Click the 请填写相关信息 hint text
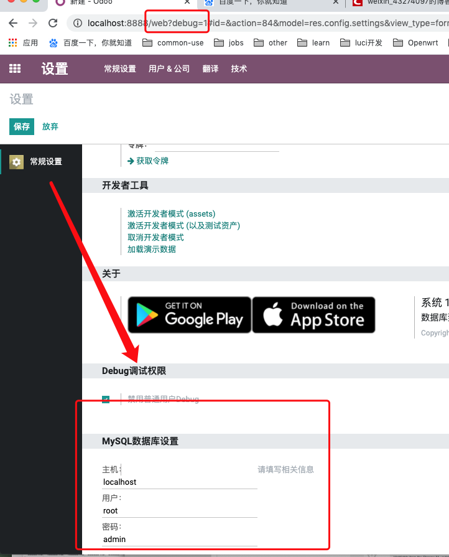Image resolution: width=449 pixels, height=557 pixels. tap(285, 470)
